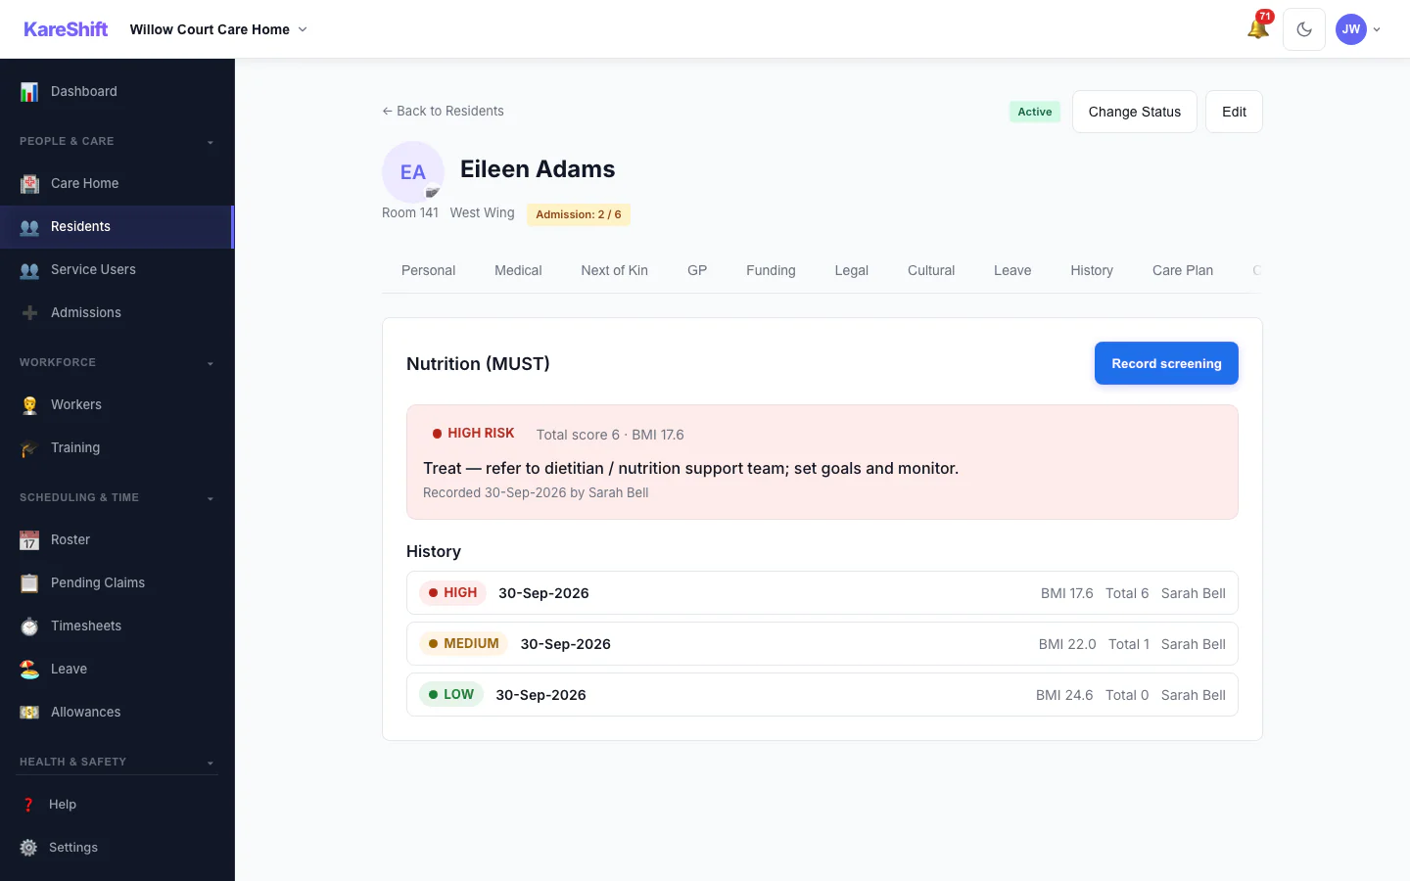Image resolution: width=1410 pixels, height=881 pixels.
Task: Click the KareShift logo
Action: coord(66,29)
